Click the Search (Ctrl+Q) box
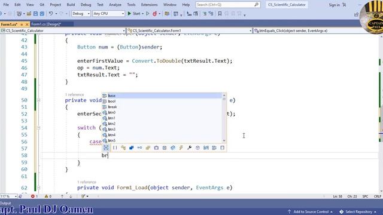The width and height of the screenshot is (383, 215). pyautogui.click(x=228, y=5)
